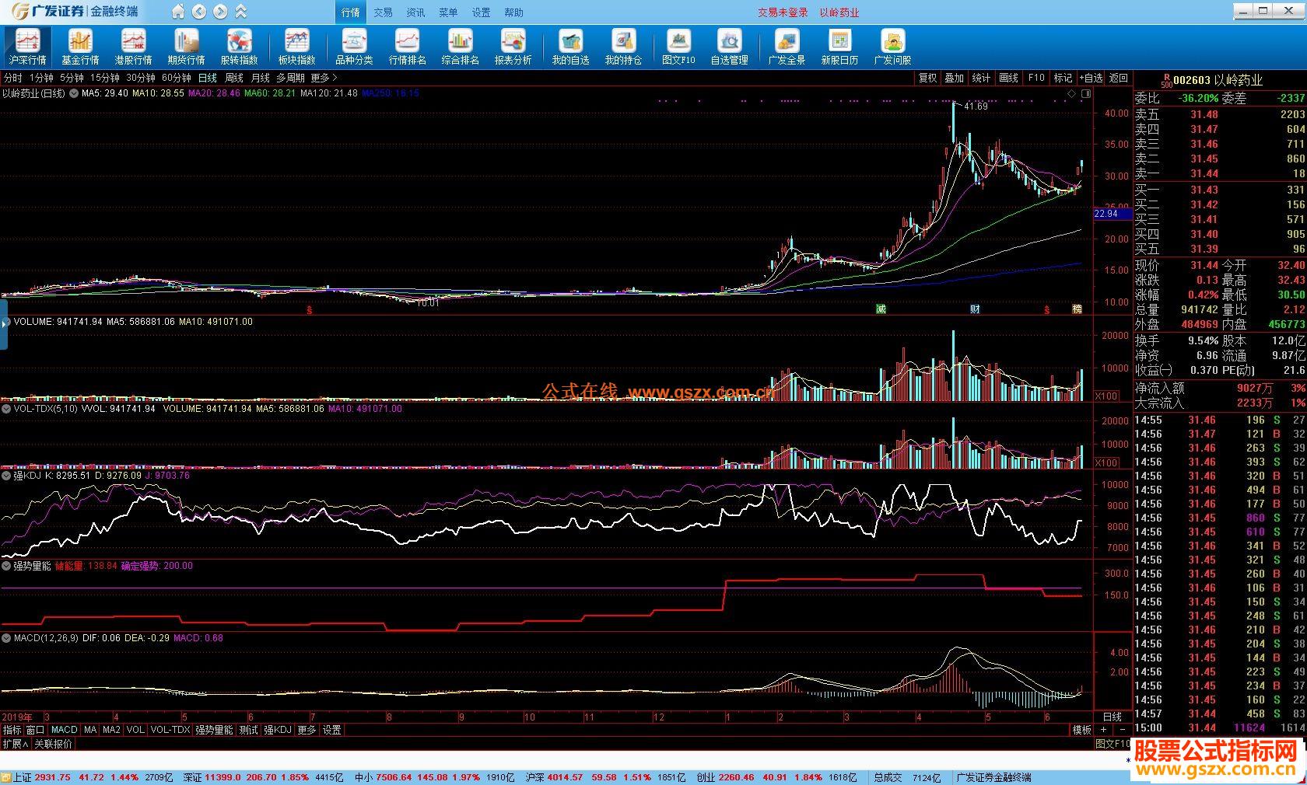Image resolution: width=1307 pixels, height=785 pixels.
Task: Click the status bar icon beside 上证
Action: click(6, 777)
